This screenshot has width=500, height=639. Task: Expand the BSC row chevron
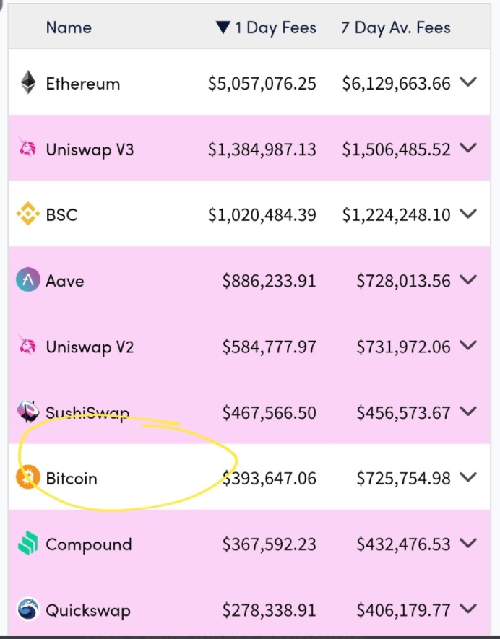[x=467, y=214]
